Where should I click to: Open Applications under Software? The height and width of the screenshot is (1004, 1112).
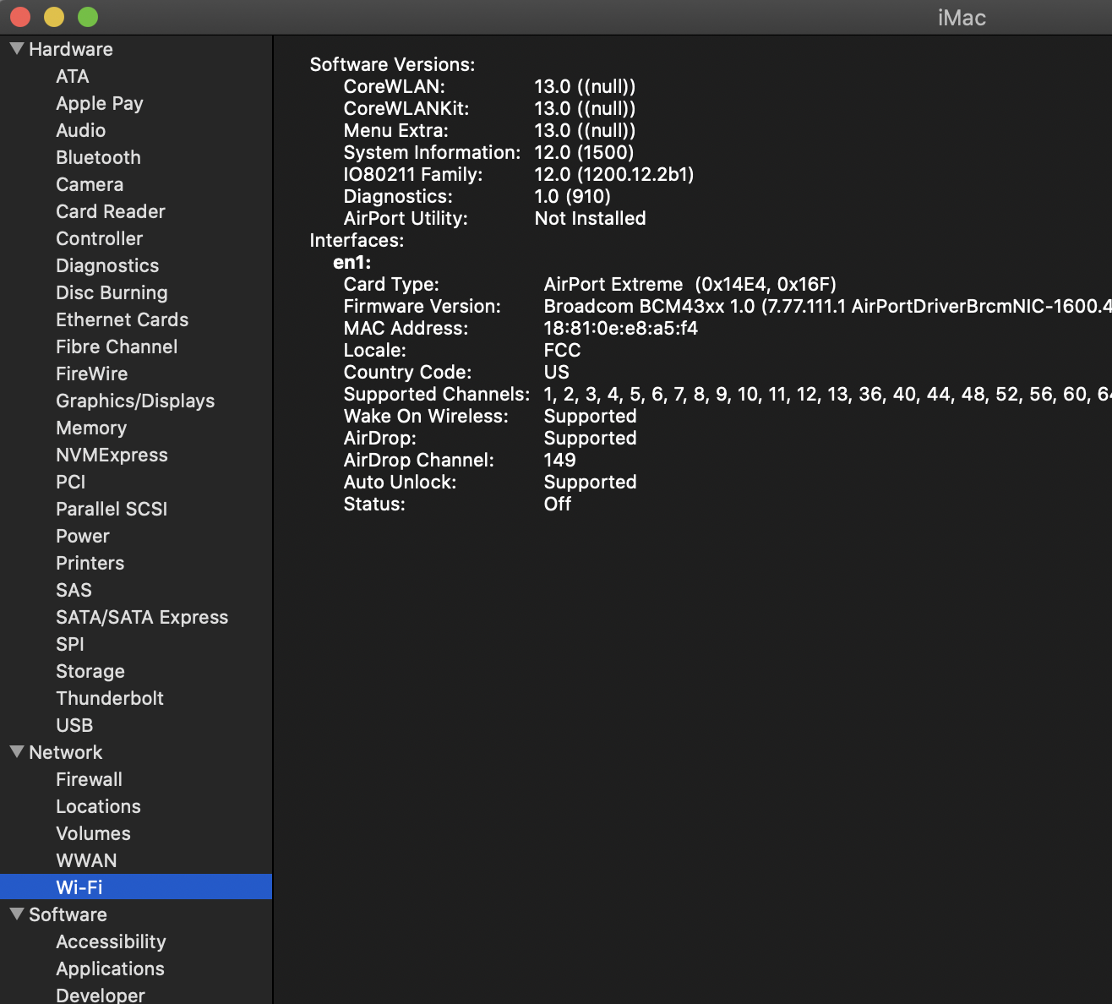110,969
